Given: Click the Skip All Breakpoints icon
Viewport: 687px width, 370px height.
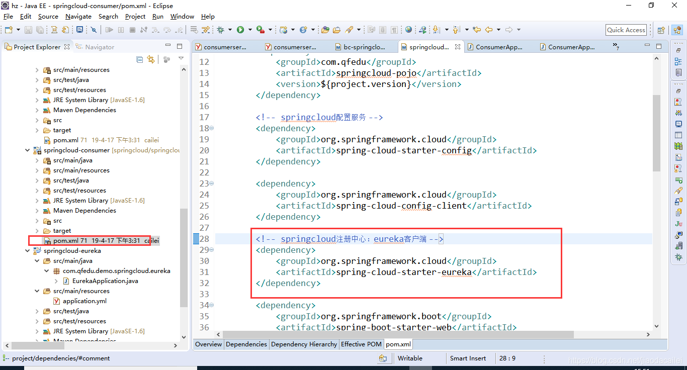Looking at the screenshot, I should pos(94,30).
